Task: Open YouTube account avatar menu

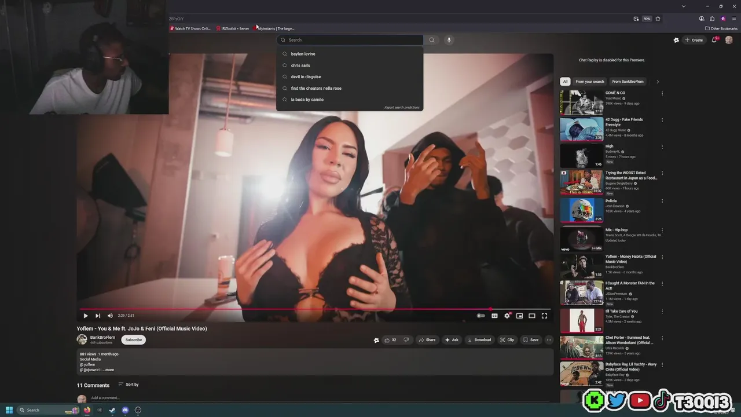Action: 729,40
